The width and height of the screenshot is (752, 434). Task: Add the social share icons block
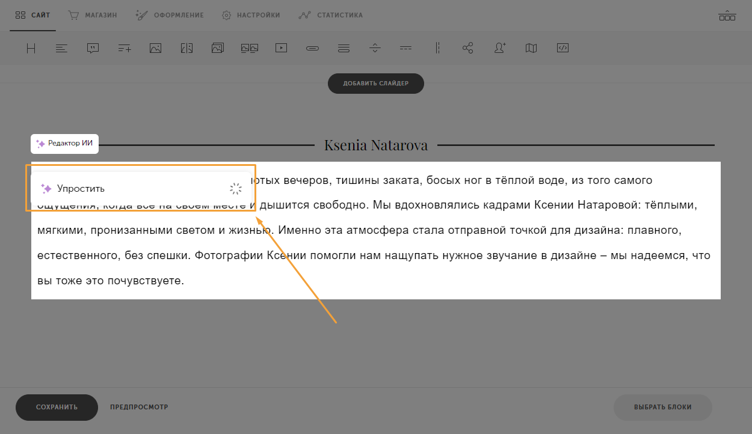468,49
